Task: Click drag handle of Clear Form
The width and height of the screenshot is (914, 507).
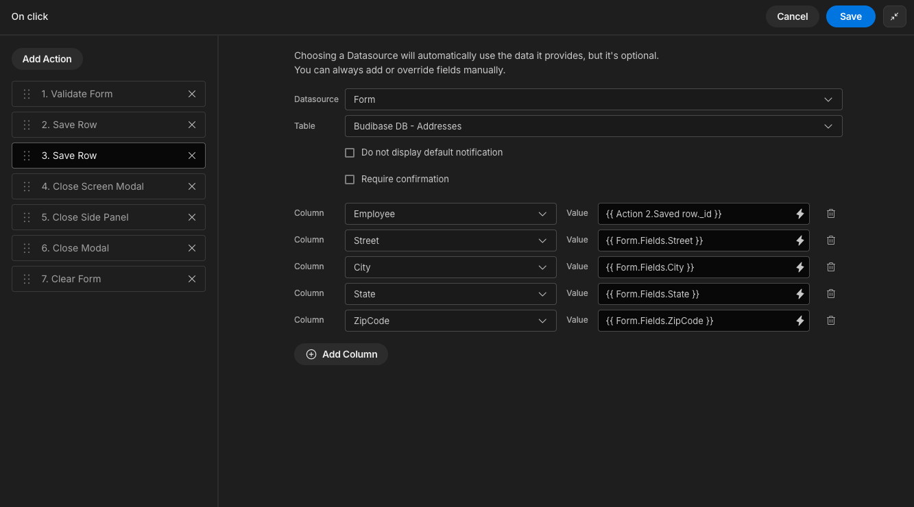Action: 27,279
